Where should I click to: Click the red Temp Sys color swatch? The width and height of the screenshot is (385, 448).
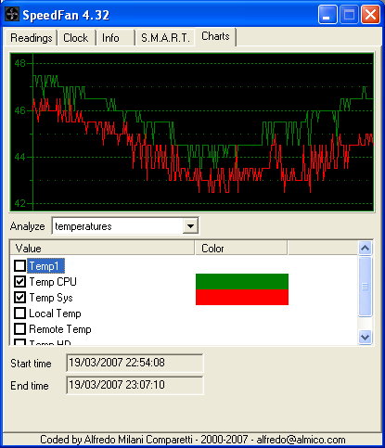[x=242, y=297]
